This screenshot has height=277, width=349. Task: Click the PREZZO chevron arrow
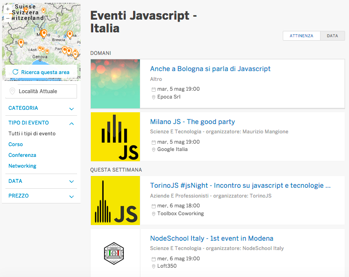72,197
